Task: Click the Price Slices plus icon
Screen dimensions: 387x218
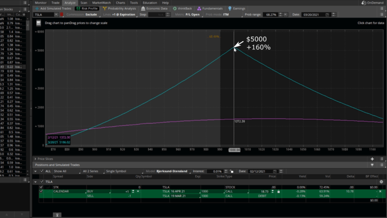Action: pos(372,159)
